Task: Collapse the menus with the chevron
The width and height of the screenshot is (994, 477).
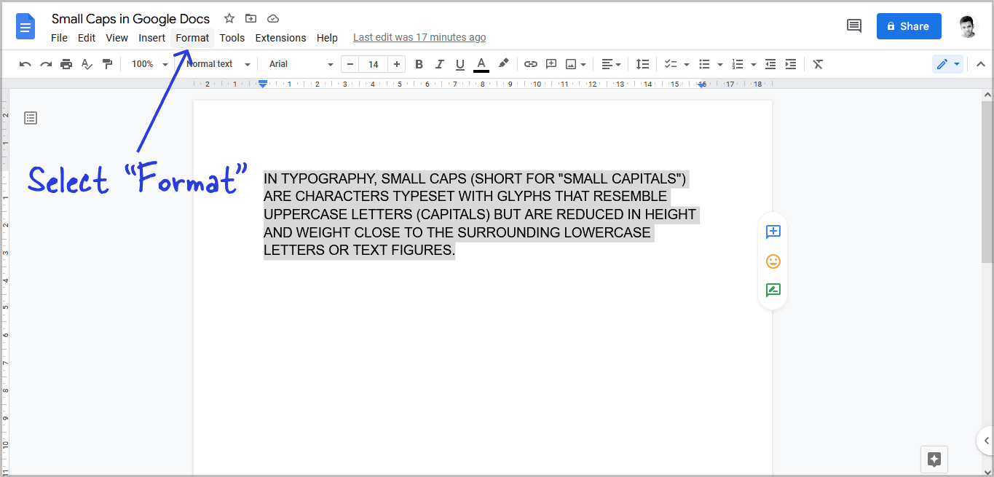Action: pos(980,64)
